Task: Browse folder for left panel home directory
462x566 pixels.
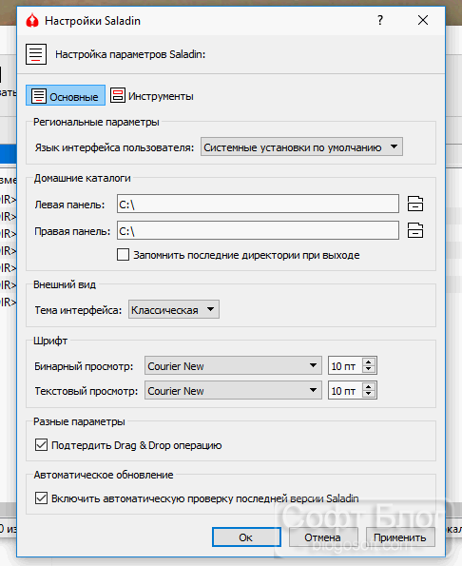Action: click(415, 204)
